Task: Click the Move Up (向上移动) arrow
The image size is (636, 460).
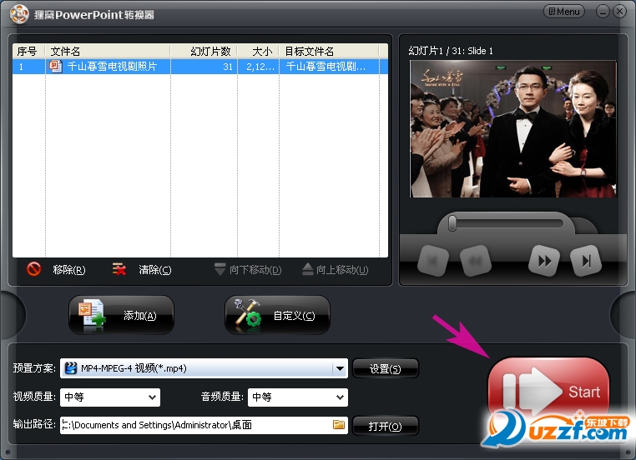Action: (308, 269)
